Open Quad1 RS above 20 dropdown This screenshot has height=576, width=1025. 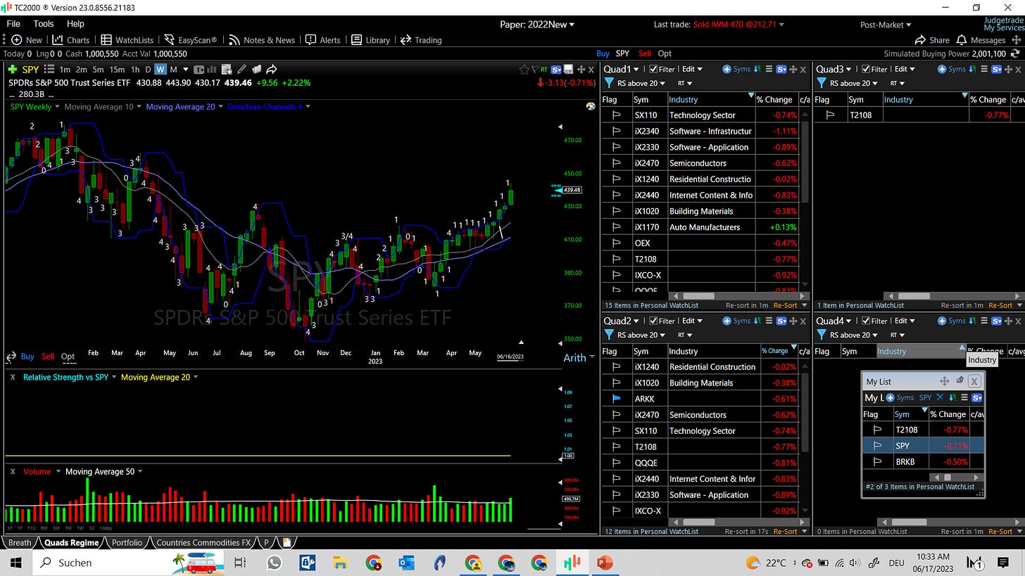(x=640, y=83)
